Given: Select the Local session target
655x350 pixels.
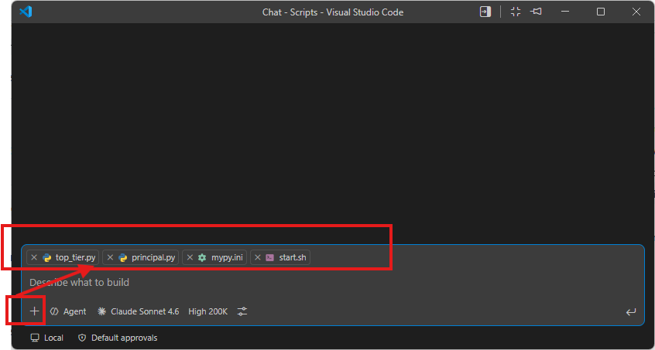Looking at the screenshot, I should click(46, 338).
